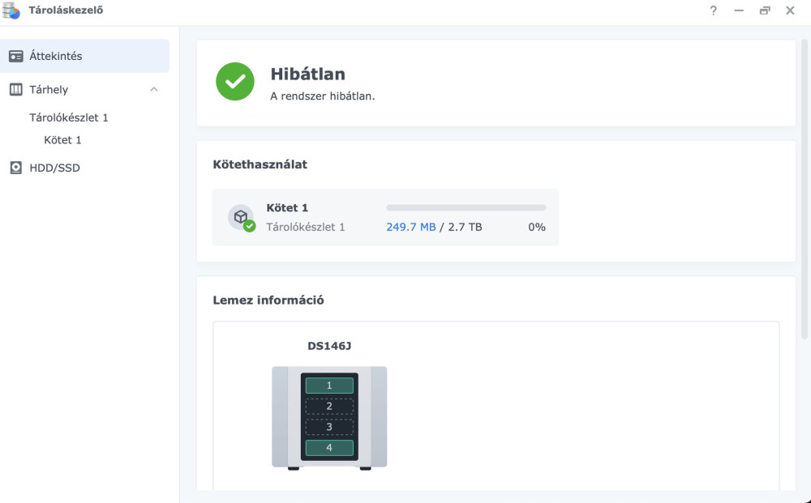Open the help question mark icon
This screenshot has width=811, height=503.
(713, 11)
